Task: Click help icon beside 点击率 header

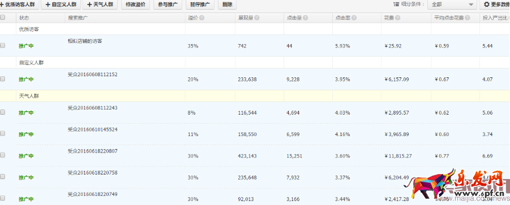Action: pos(354,18)
